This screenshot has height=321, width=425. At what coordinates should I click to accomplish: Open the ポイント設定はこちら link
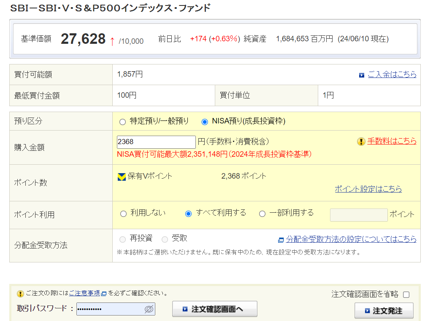pyautogui.click(x=368, y=189)
